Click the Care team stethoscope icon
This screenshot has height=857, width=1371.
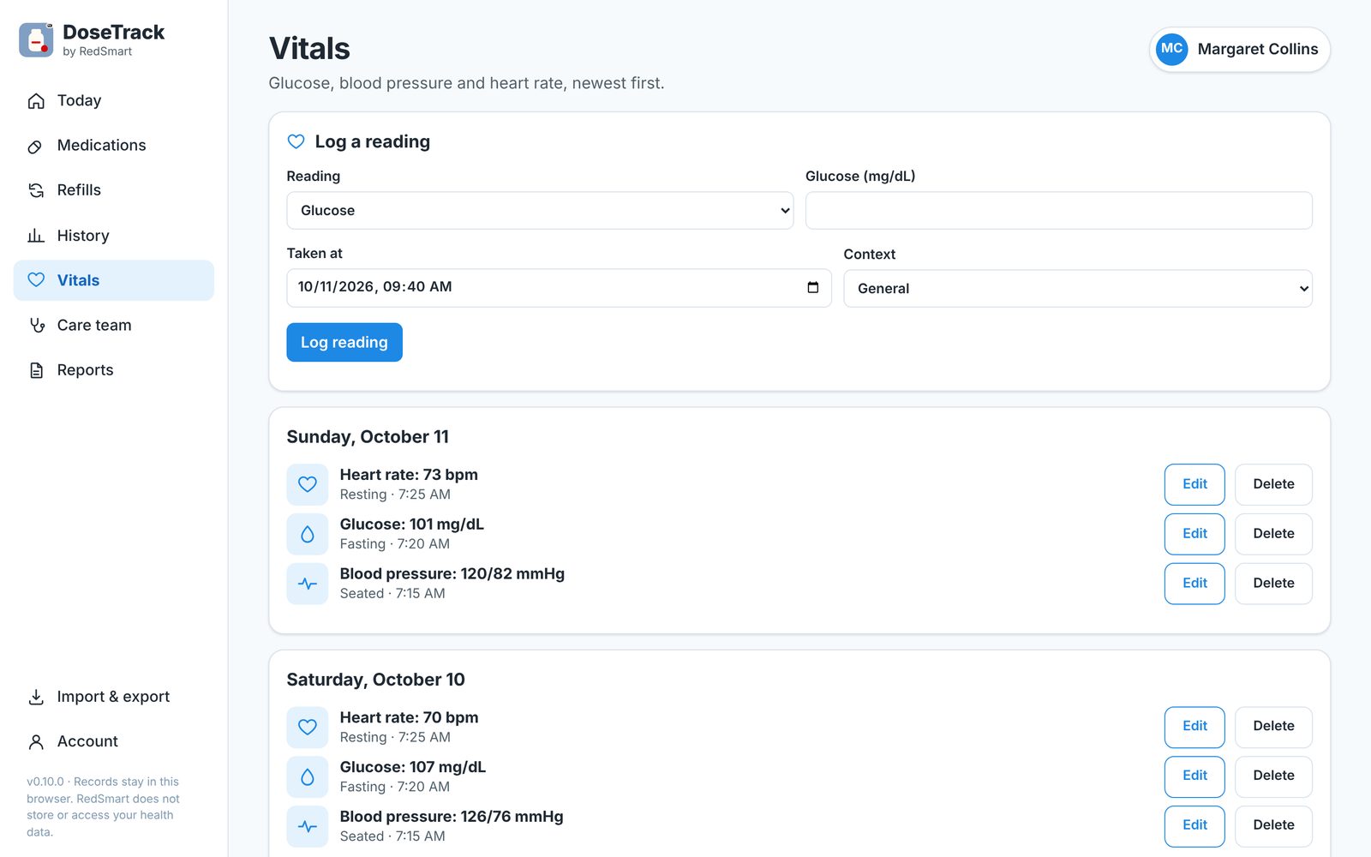pyautogui.click(x=36, y=325)
